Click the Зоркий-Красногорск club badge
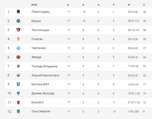The width and height of the screenshot is (152, 119). tap(18, 75)
